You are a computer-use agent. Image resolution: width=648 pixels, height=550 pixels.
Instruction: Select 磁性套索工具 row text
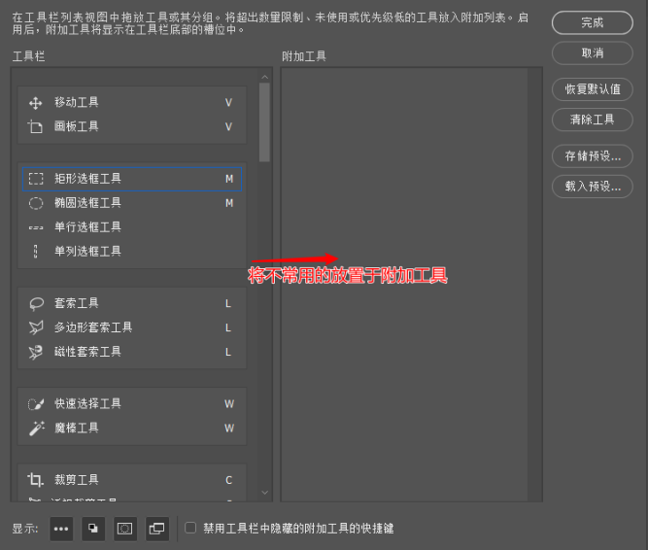(x=87, y=352)
